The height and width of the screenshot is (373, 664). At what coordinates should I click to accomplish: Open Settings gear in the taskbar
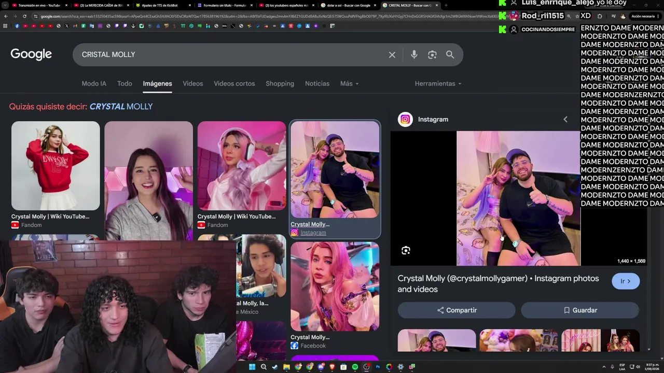400,367
